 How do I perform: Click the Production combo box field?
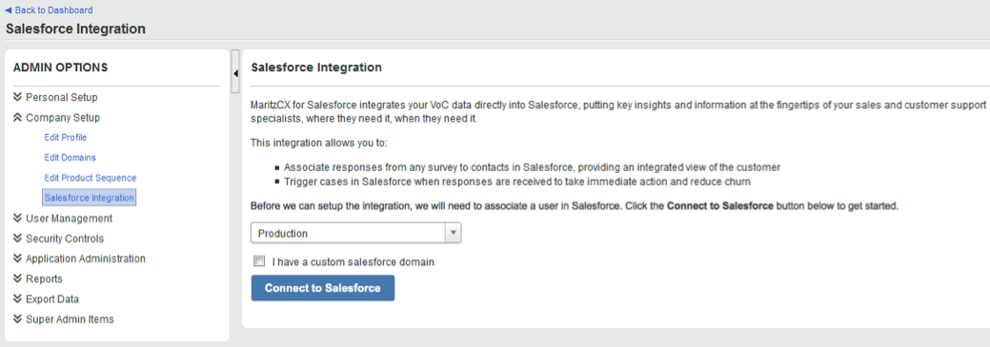click(356, 233)
